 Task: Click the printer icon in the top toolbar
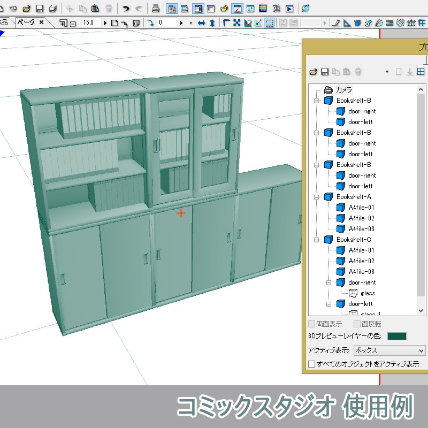155,7
